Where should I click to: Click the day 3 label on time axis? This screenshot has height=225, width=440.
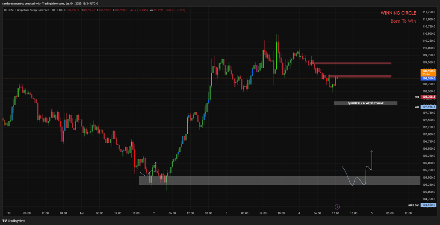click(227, 213)
